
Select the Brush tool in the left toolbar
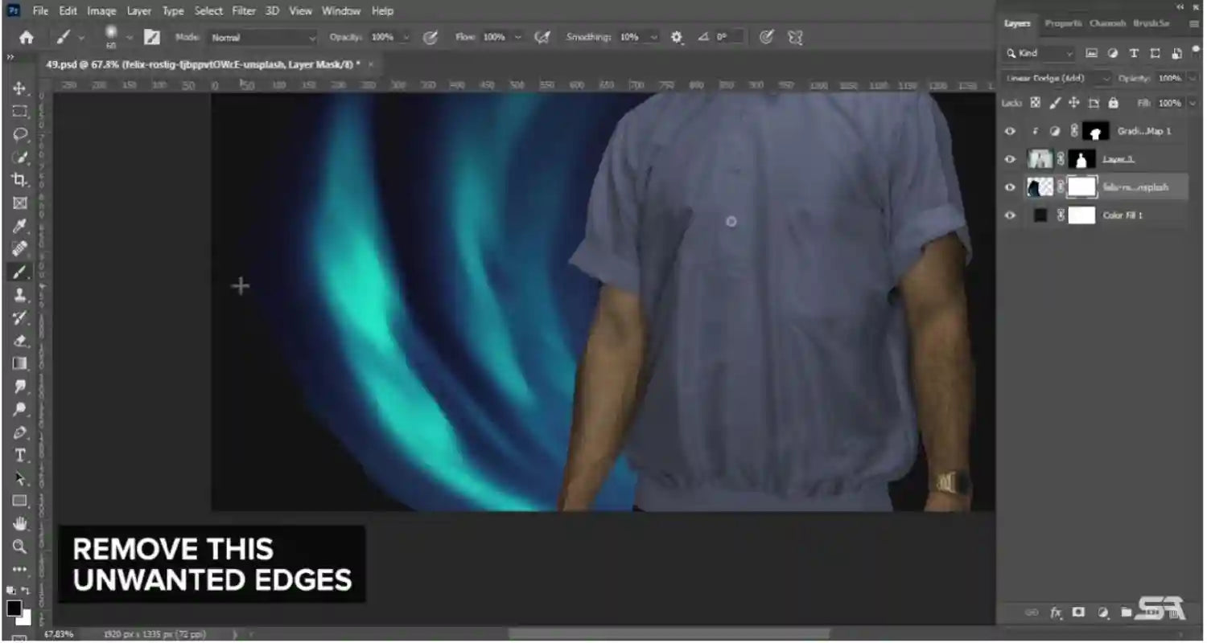pos(20,272)
